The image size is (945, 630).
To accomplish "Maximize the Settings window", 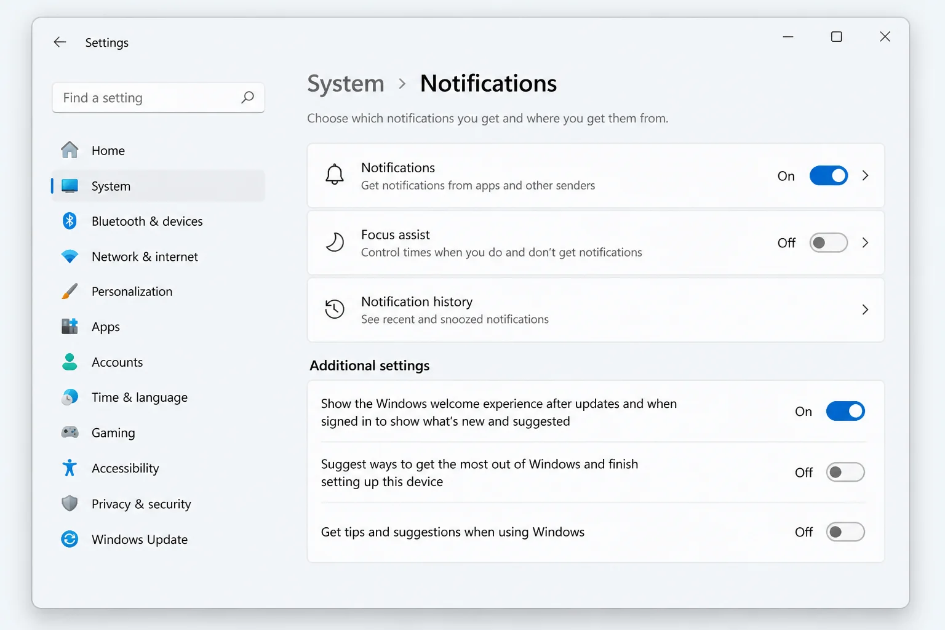I will click(836, 37).
